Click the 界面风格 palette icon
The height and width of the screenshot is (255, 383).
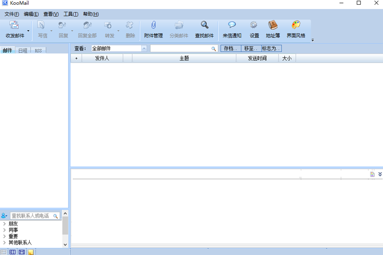tap(296, 26)
